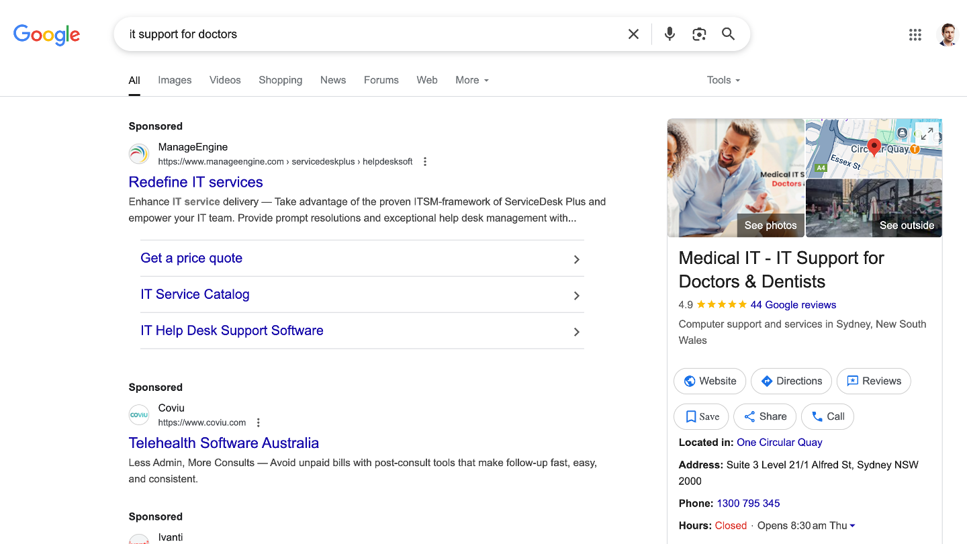Click the Ivanti advertiser name

tap(171, 537)
